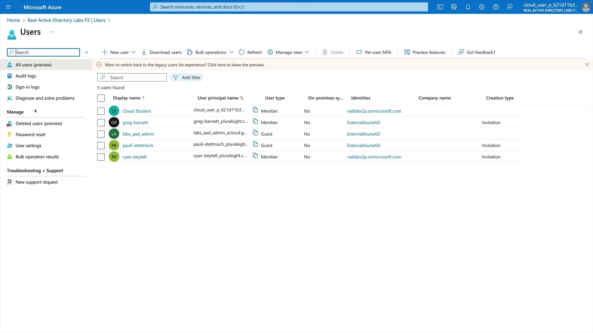
Task: Click the notifications bell icon
Action: [468, 7]
